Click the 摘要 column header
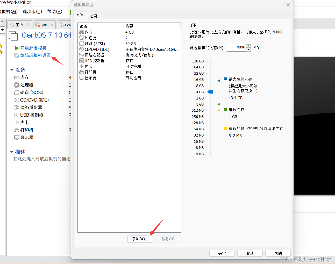This screenshot has width=335, height=264. click(152, 26)
